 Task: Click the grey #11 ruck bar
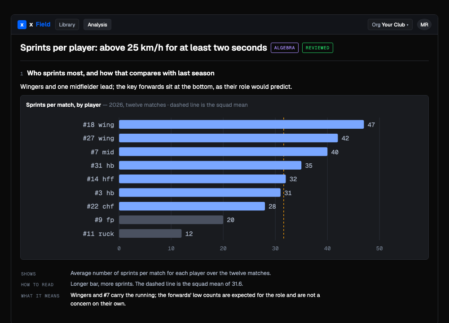[150, 233]
